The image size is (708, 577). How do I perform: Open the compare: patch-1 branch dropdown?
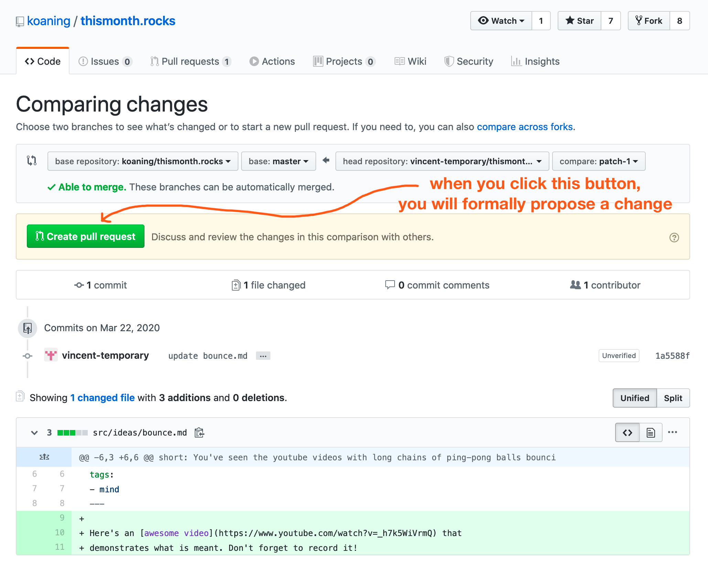pyautogui.click(x=598, y=161)
